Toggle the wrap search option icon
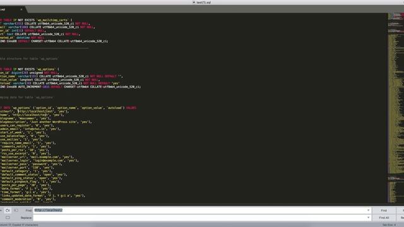 click(8, 210)
